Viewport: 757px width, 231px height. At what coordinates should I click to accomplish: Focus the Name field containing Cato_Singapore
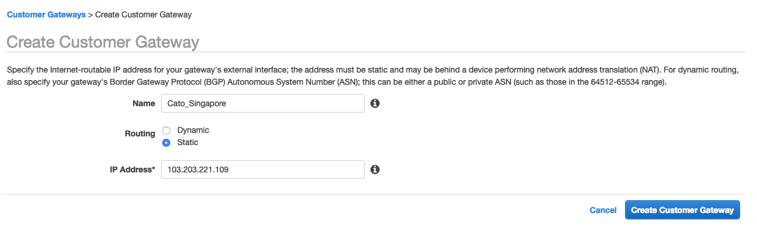pos(263,103)
